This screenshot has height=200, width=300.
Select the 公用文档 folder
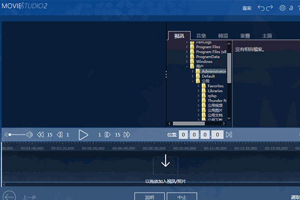click(x=215, y=115)
